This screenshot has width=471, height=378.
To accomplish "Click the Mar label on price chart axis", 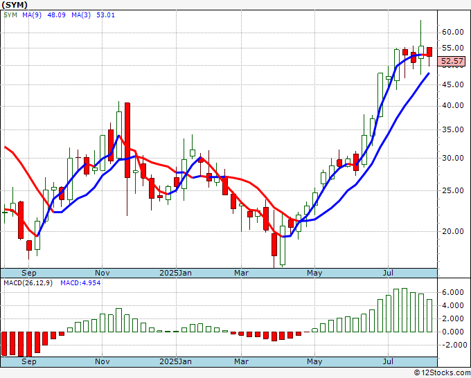I will [x=242, y=273].
